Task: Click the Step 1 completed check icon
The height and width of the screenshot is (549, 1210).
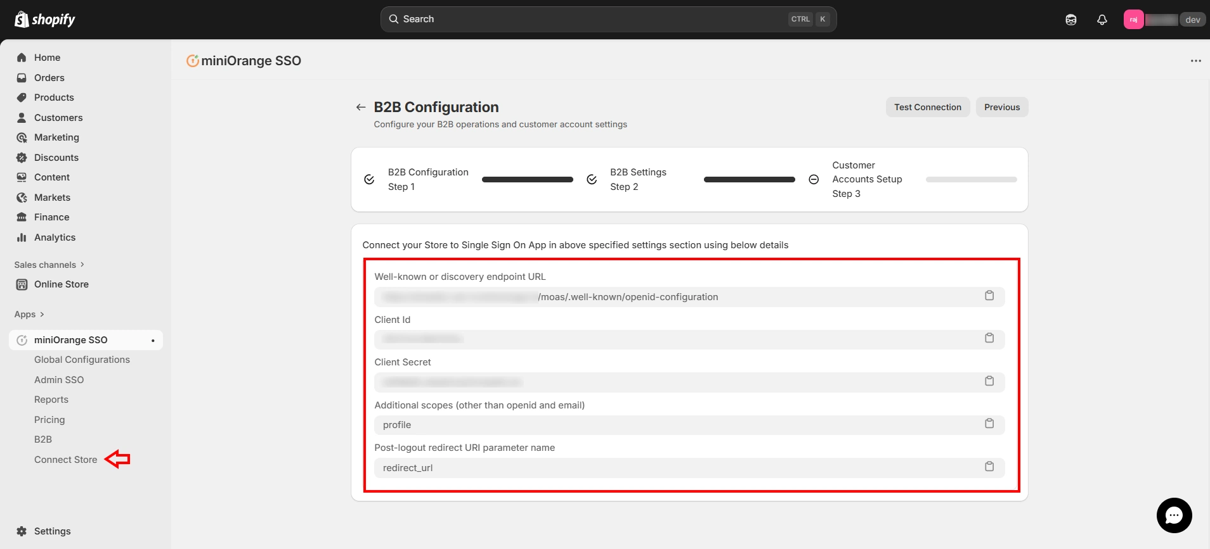Action: coord(369,180)
